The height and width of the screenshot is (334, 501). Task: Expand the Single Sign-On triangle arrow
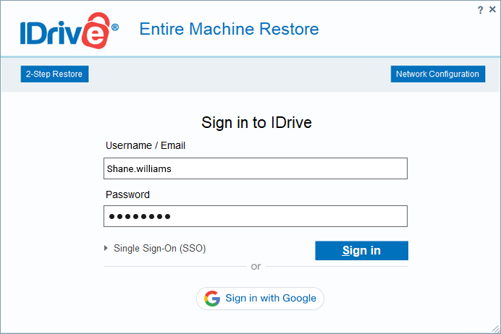coord(107,249)
